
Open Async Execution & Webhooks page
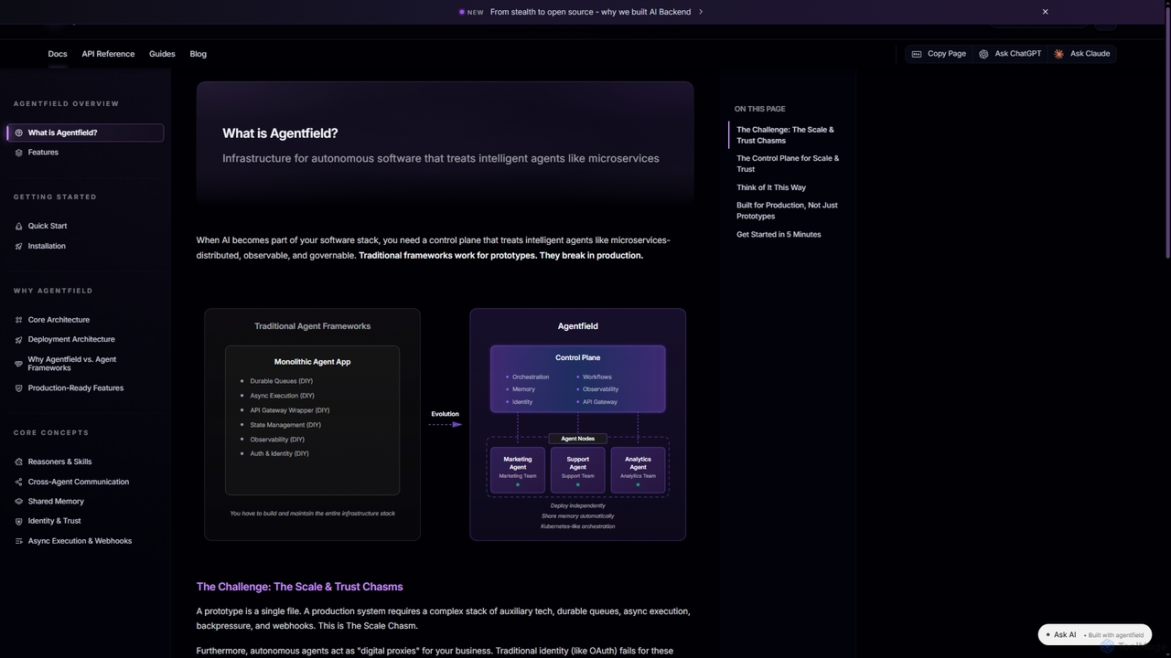[85, 541]
